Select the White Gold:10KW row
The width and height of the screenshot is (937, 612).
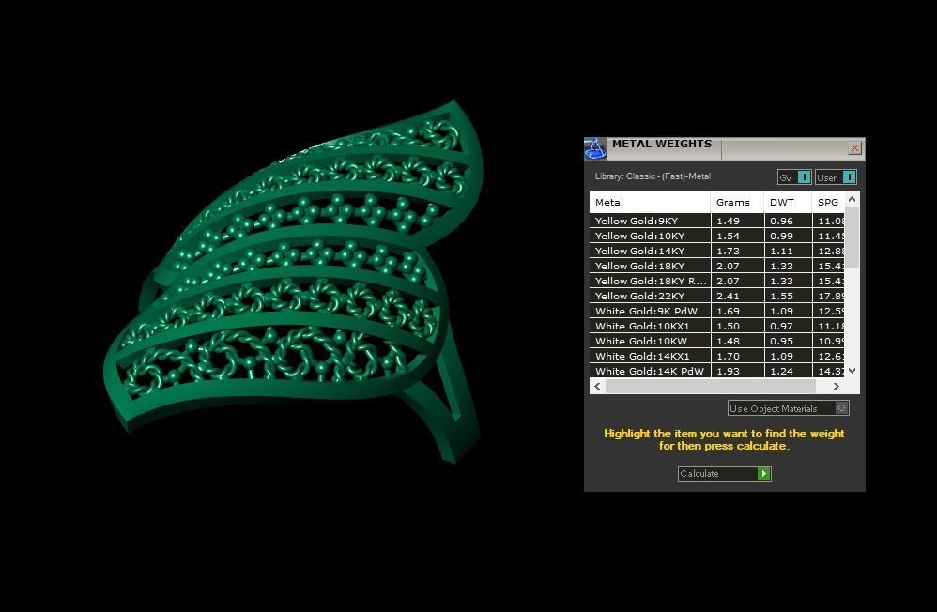click(717, 341)
